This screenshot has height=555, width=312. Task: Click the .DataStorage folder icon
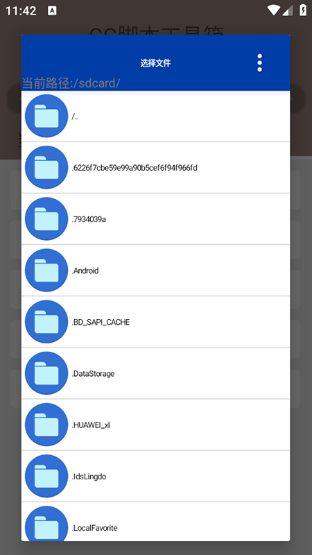[46, 373]
